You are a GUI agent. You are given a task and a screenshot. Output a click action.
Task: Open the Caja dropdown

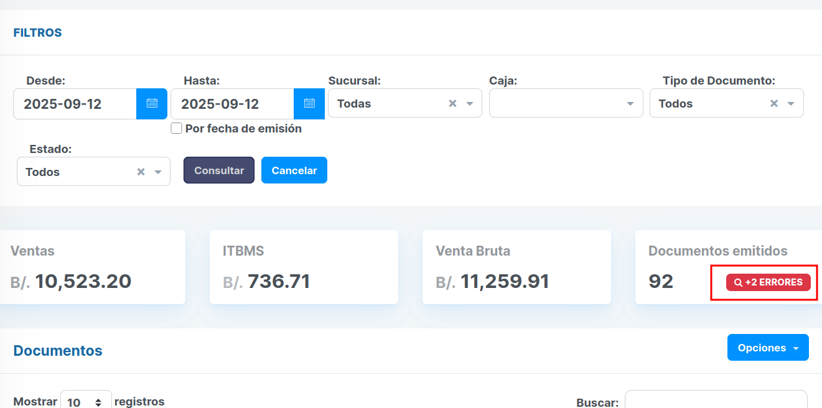click(566, 103)
